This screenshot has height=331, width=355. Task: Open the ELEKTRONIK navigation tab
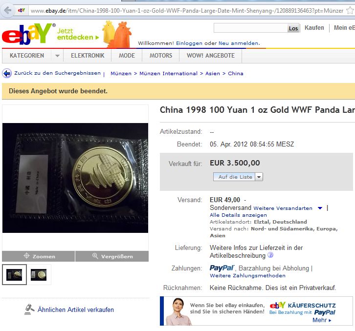click(x=88, y=56)
